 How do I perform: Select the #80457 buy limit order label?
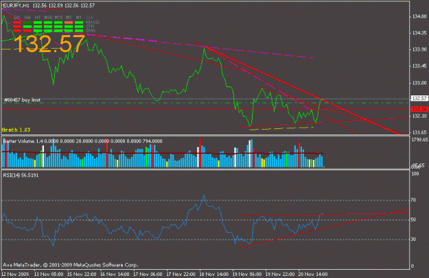pyautogui.click(x=22, y=100)
